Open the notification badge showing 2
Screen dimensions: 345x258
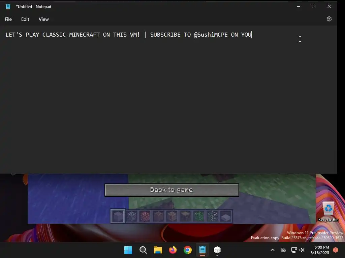point(336,250)
